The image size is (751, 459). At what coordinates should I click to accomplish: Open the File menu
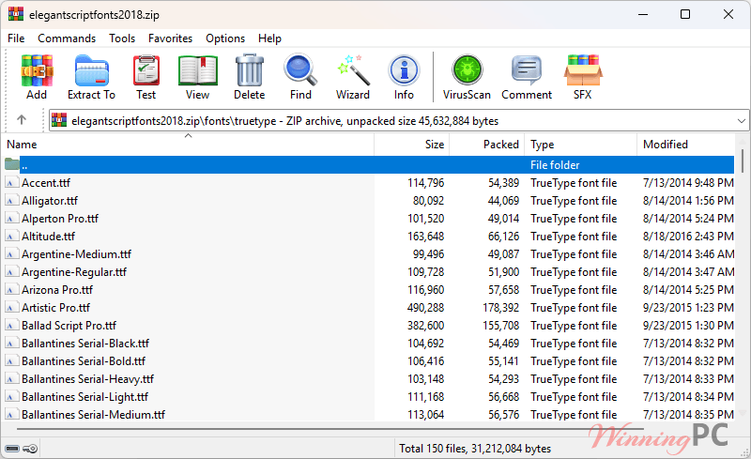(16, 38)
